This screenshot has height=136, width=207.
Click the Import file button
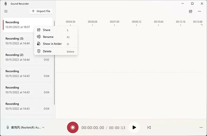click(41, 11)
